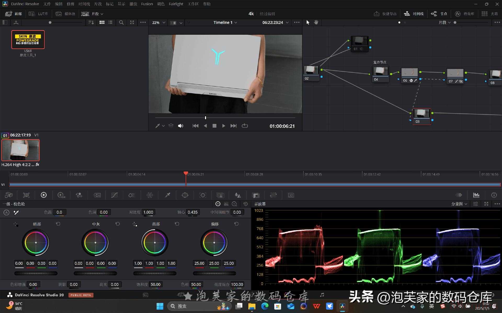Switch gallery to thumbnail grid view
Viewport: 502px width, 313px height.
(102, 22)
